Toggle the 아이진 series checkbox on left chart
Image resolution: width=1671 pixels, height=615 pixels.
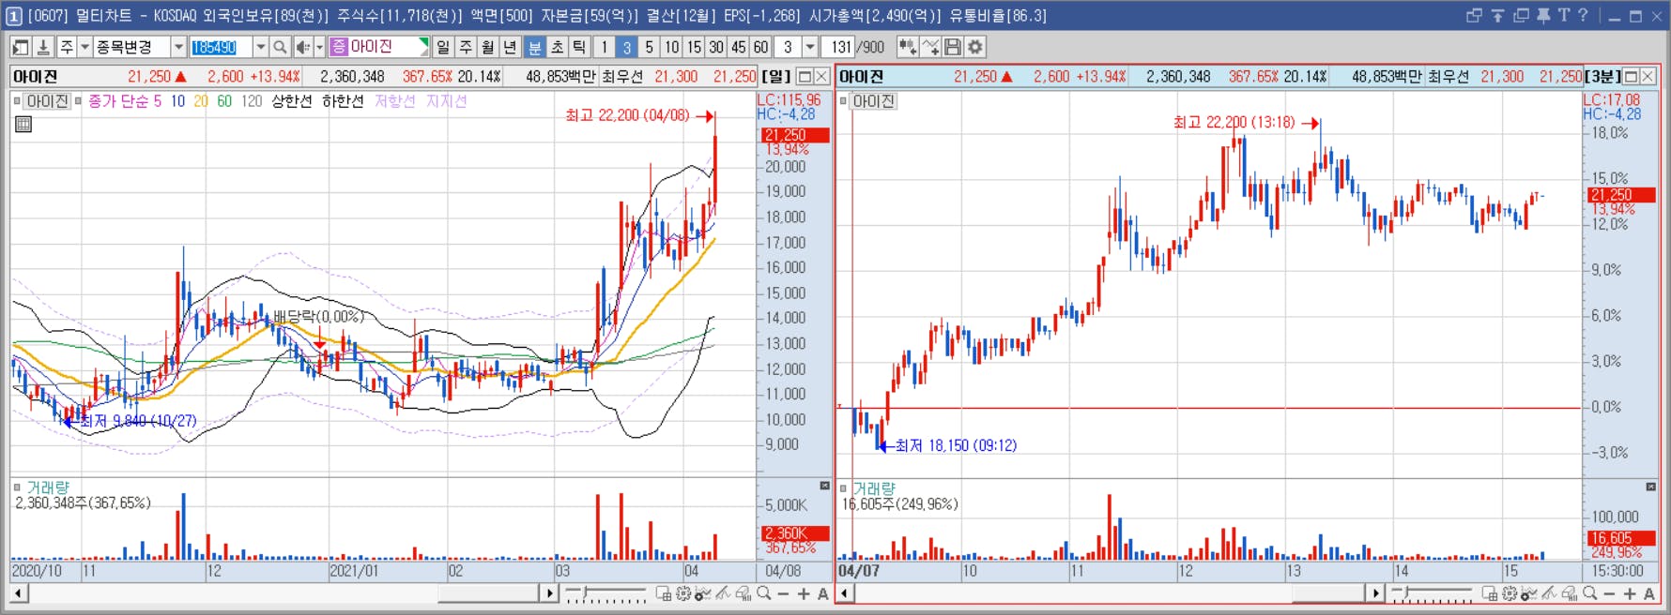click(17, 100)
